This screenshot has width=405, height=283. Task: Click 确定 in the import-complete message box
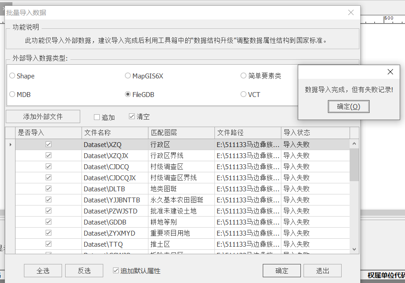(348, 107)
